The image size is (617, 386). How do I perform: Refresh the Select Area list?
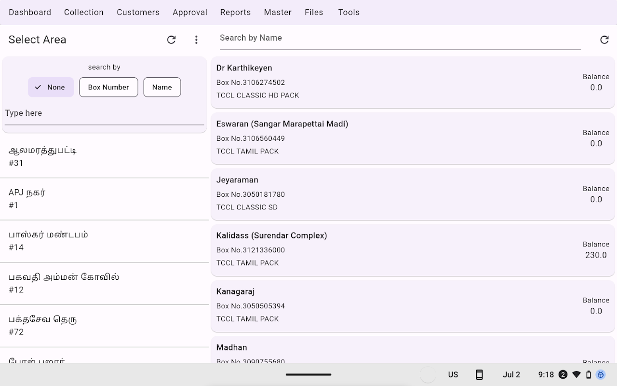[x=171, y=40]
